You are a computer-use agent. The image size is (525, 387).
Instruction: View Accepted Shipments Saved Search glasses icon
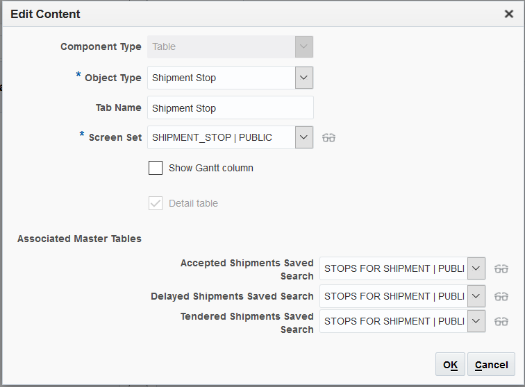click(501, 268)
